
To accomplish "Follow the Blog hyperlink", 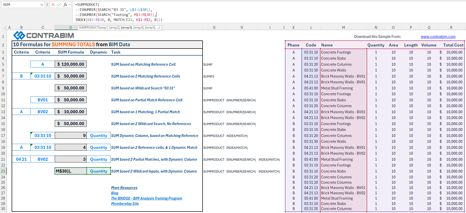I will tap(115, 193).
